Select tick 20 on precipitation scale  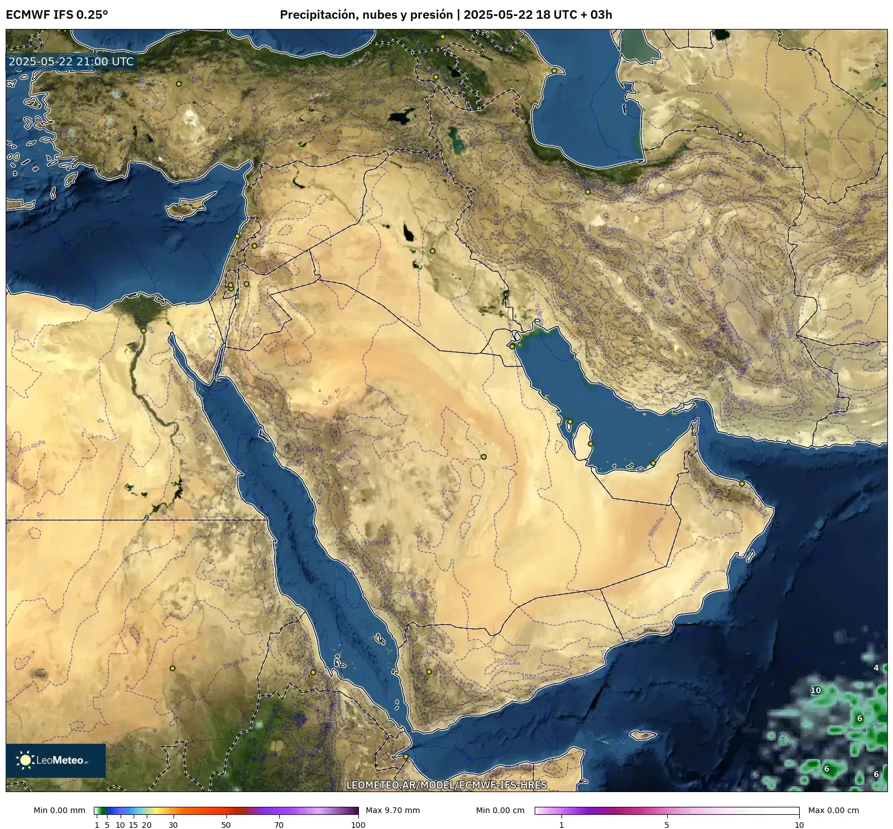point(147,825)
